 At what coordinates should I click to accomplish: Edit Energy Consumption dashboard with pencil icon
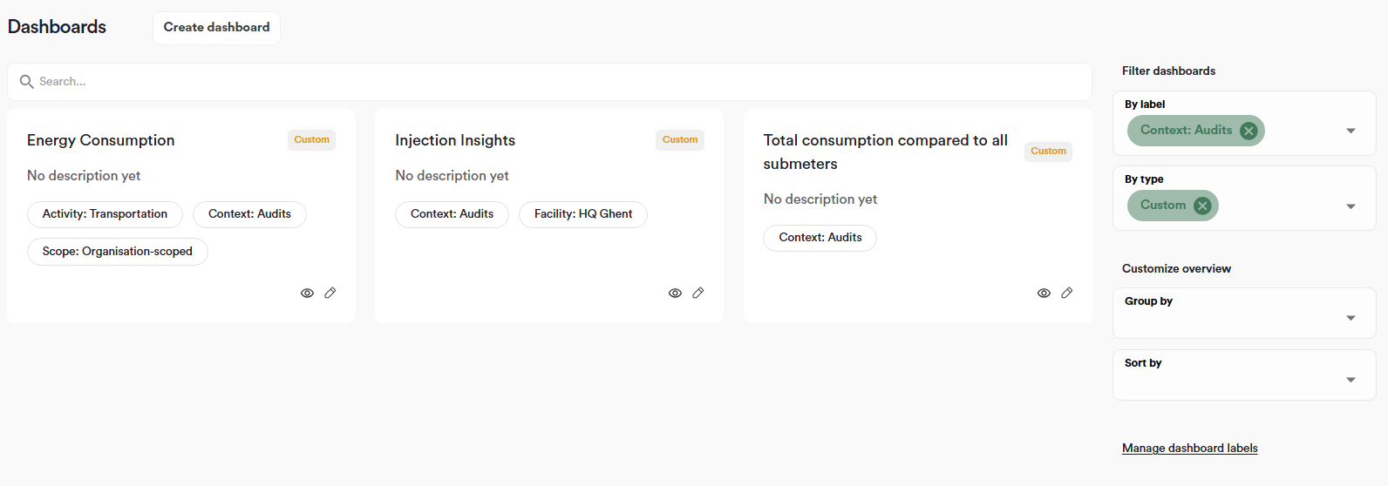(330, 293)
